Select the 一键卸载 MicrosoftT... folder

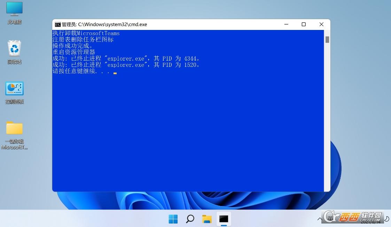click(x=15, y=135)
